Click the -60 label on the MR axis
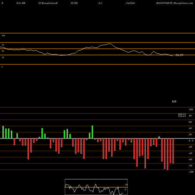 [x=190, y=160]
